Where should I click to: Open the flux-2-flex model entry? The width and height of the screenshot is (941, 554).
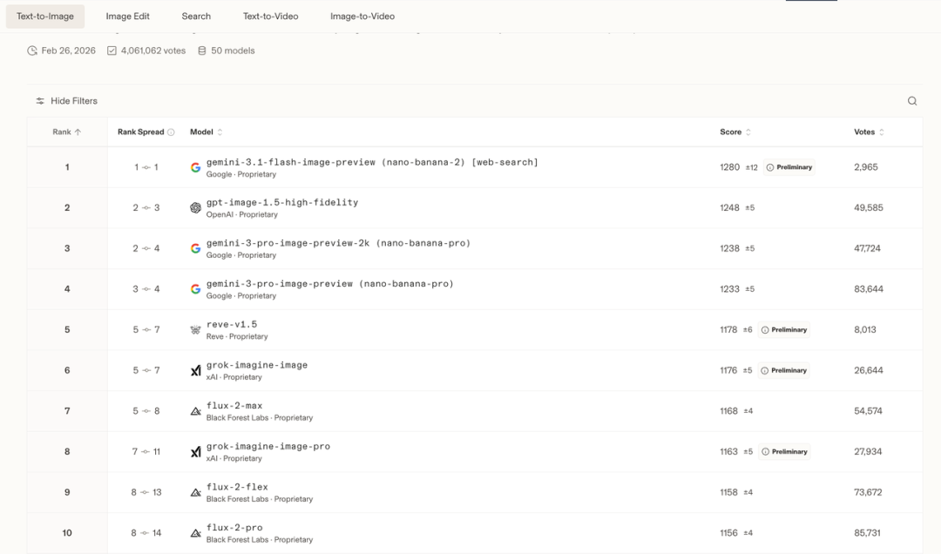pyautogui.click(x=237, y=487)
